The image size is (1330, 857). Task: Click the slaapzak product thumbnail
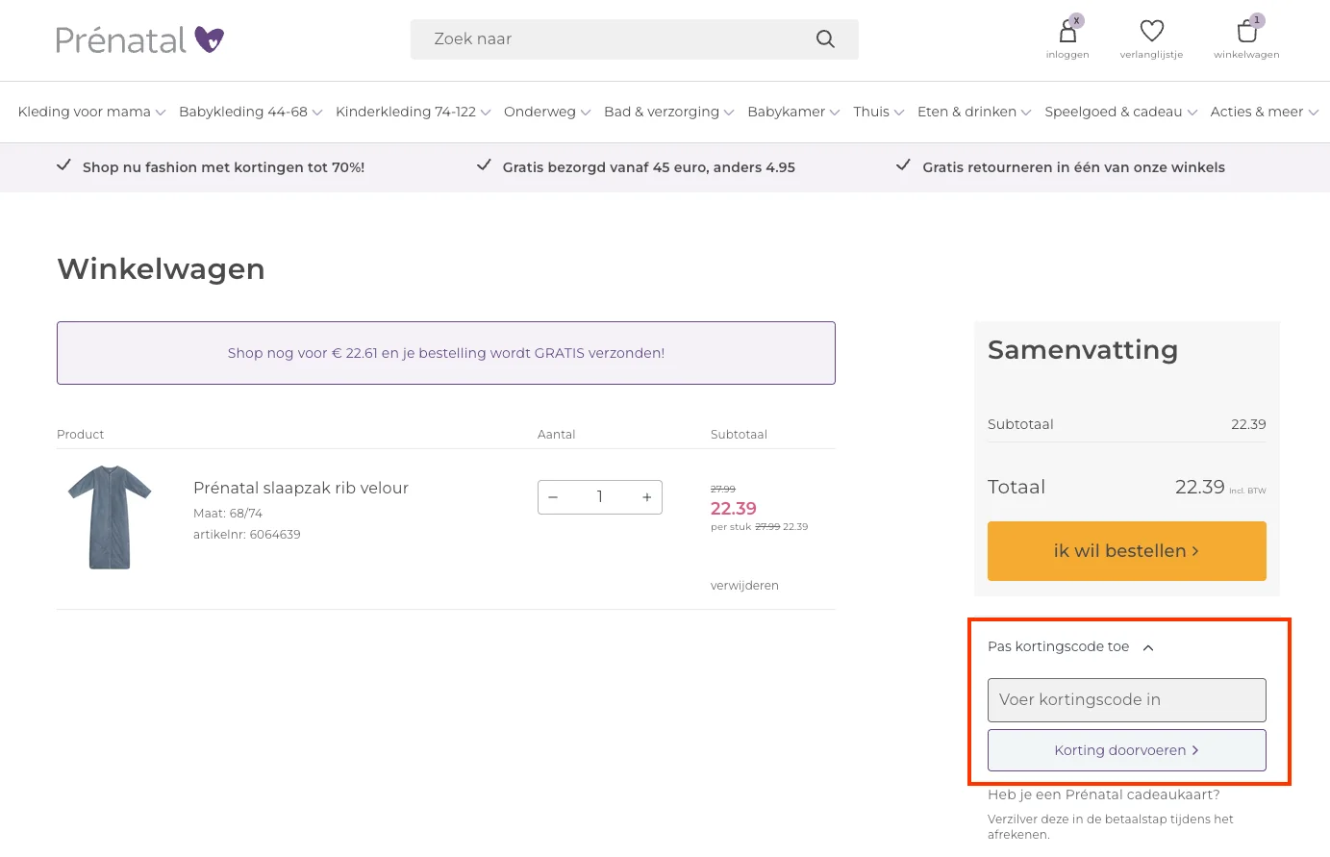[110, 517]
